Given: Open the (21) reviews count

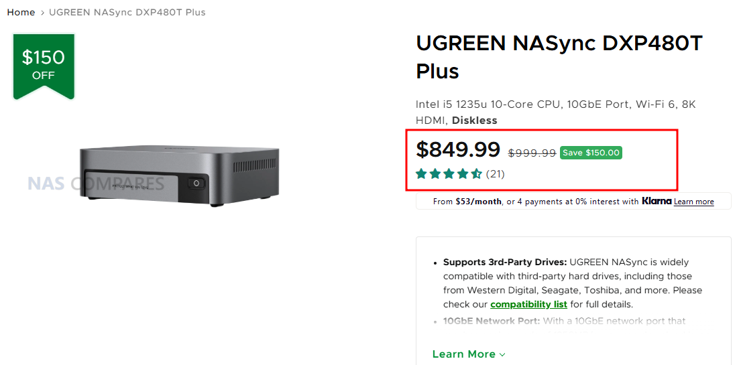Looking at the screenshot, I should (x=496, y=174).
